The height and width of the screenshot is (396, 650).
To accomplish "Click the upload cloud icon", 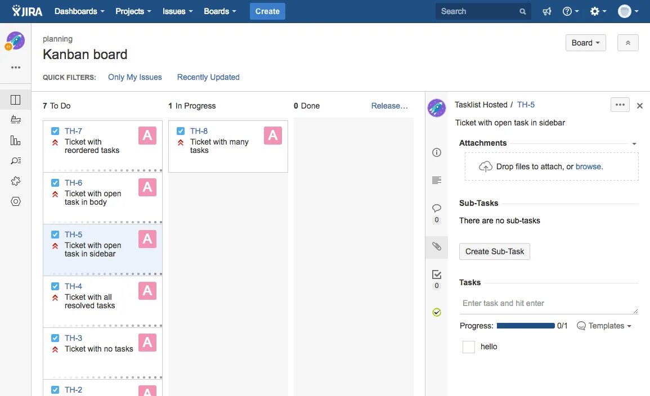I will (x=486, y=166).
